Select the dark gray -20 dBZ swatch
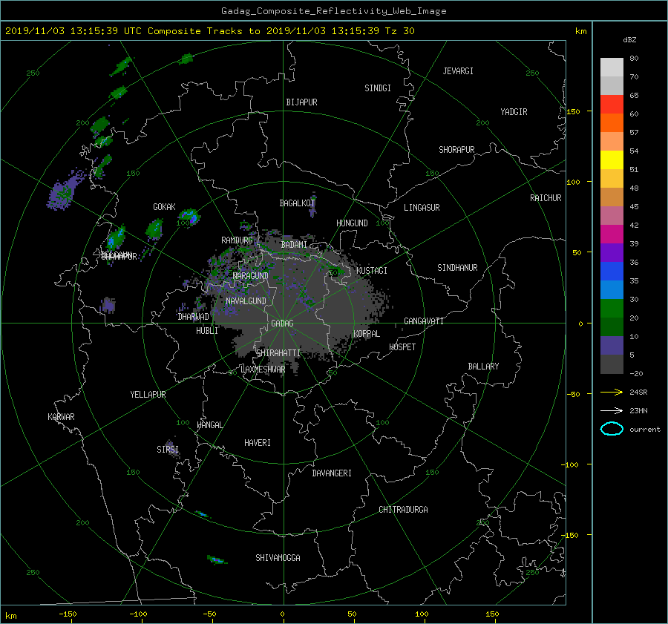The width and height of the screenshot is (668, 624). pos(612,364)
